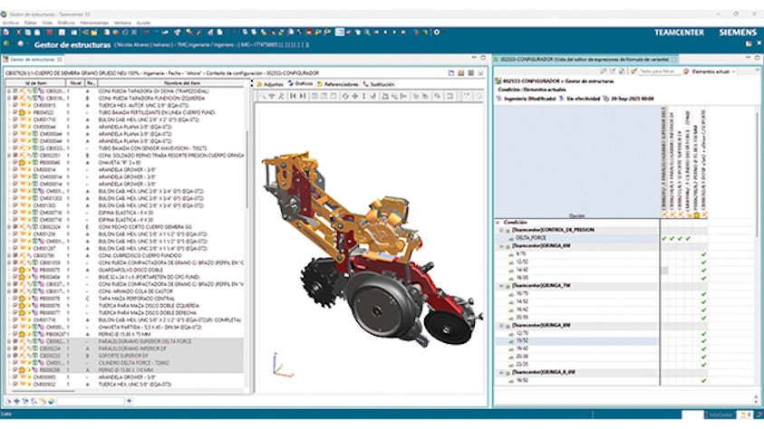Toggle checkbox for GUARDAPOLVO DISCO DOBLE row
Viewport: 764px width, 429px height.
pos(15,270)
